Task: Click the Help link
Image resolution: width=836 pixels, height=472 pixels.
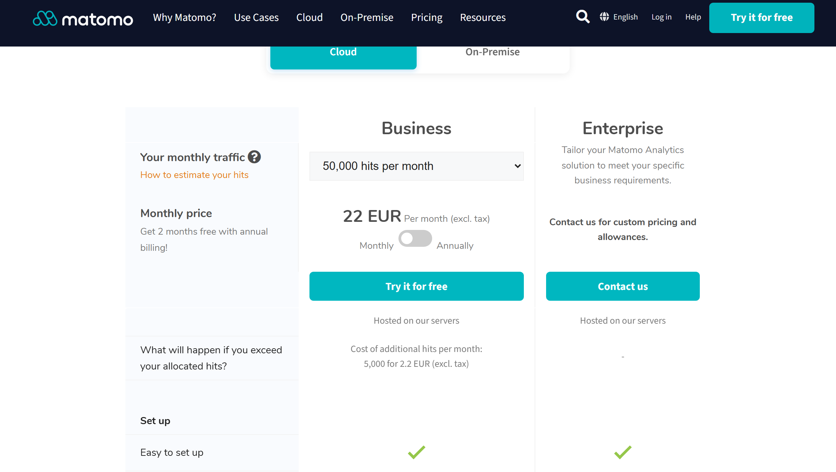Action: [693, 17]
